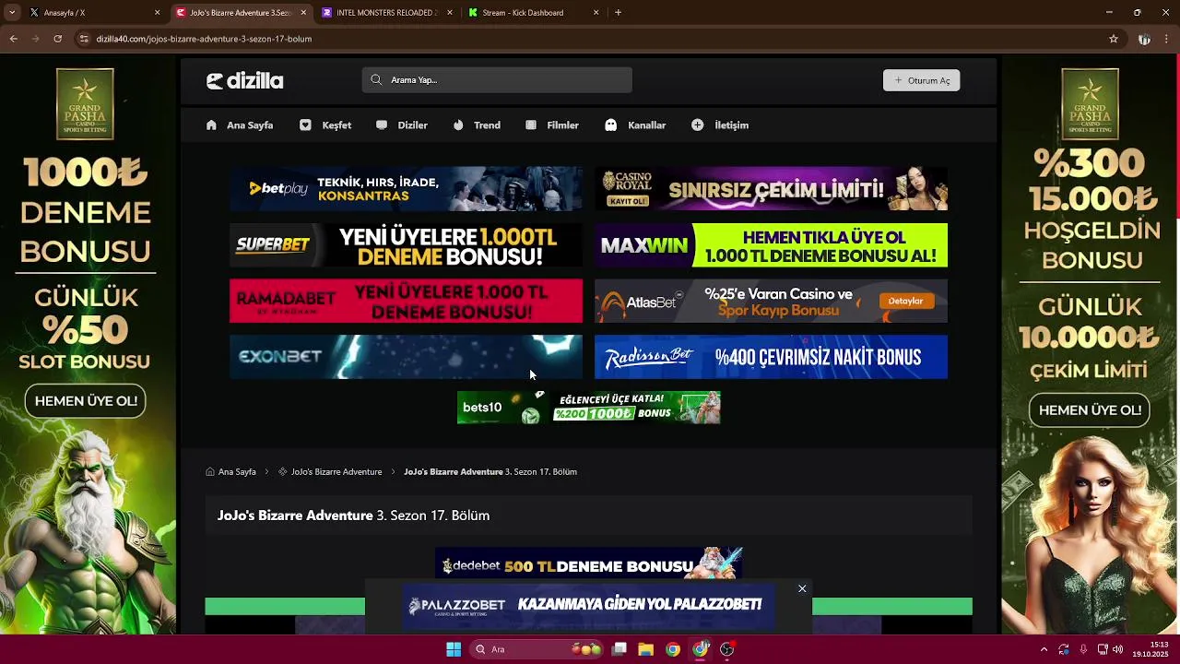Open the betplay banner ad

point(406,189)
